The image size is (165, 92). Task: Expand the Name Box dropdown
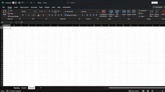(x=11, y=22)
